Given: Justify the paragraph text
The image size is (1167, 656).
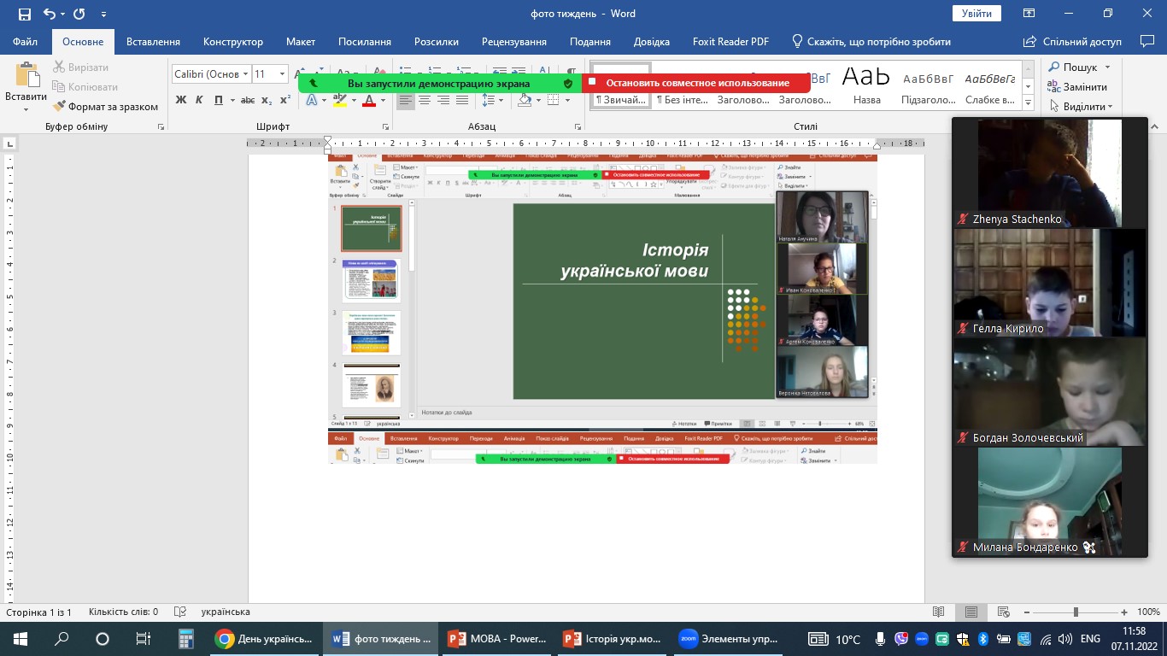Looking at the screenshot, I should [x=462, y=100].
